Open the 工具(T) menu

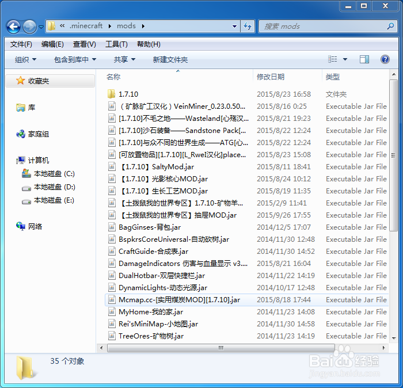[x=116, y=44]
